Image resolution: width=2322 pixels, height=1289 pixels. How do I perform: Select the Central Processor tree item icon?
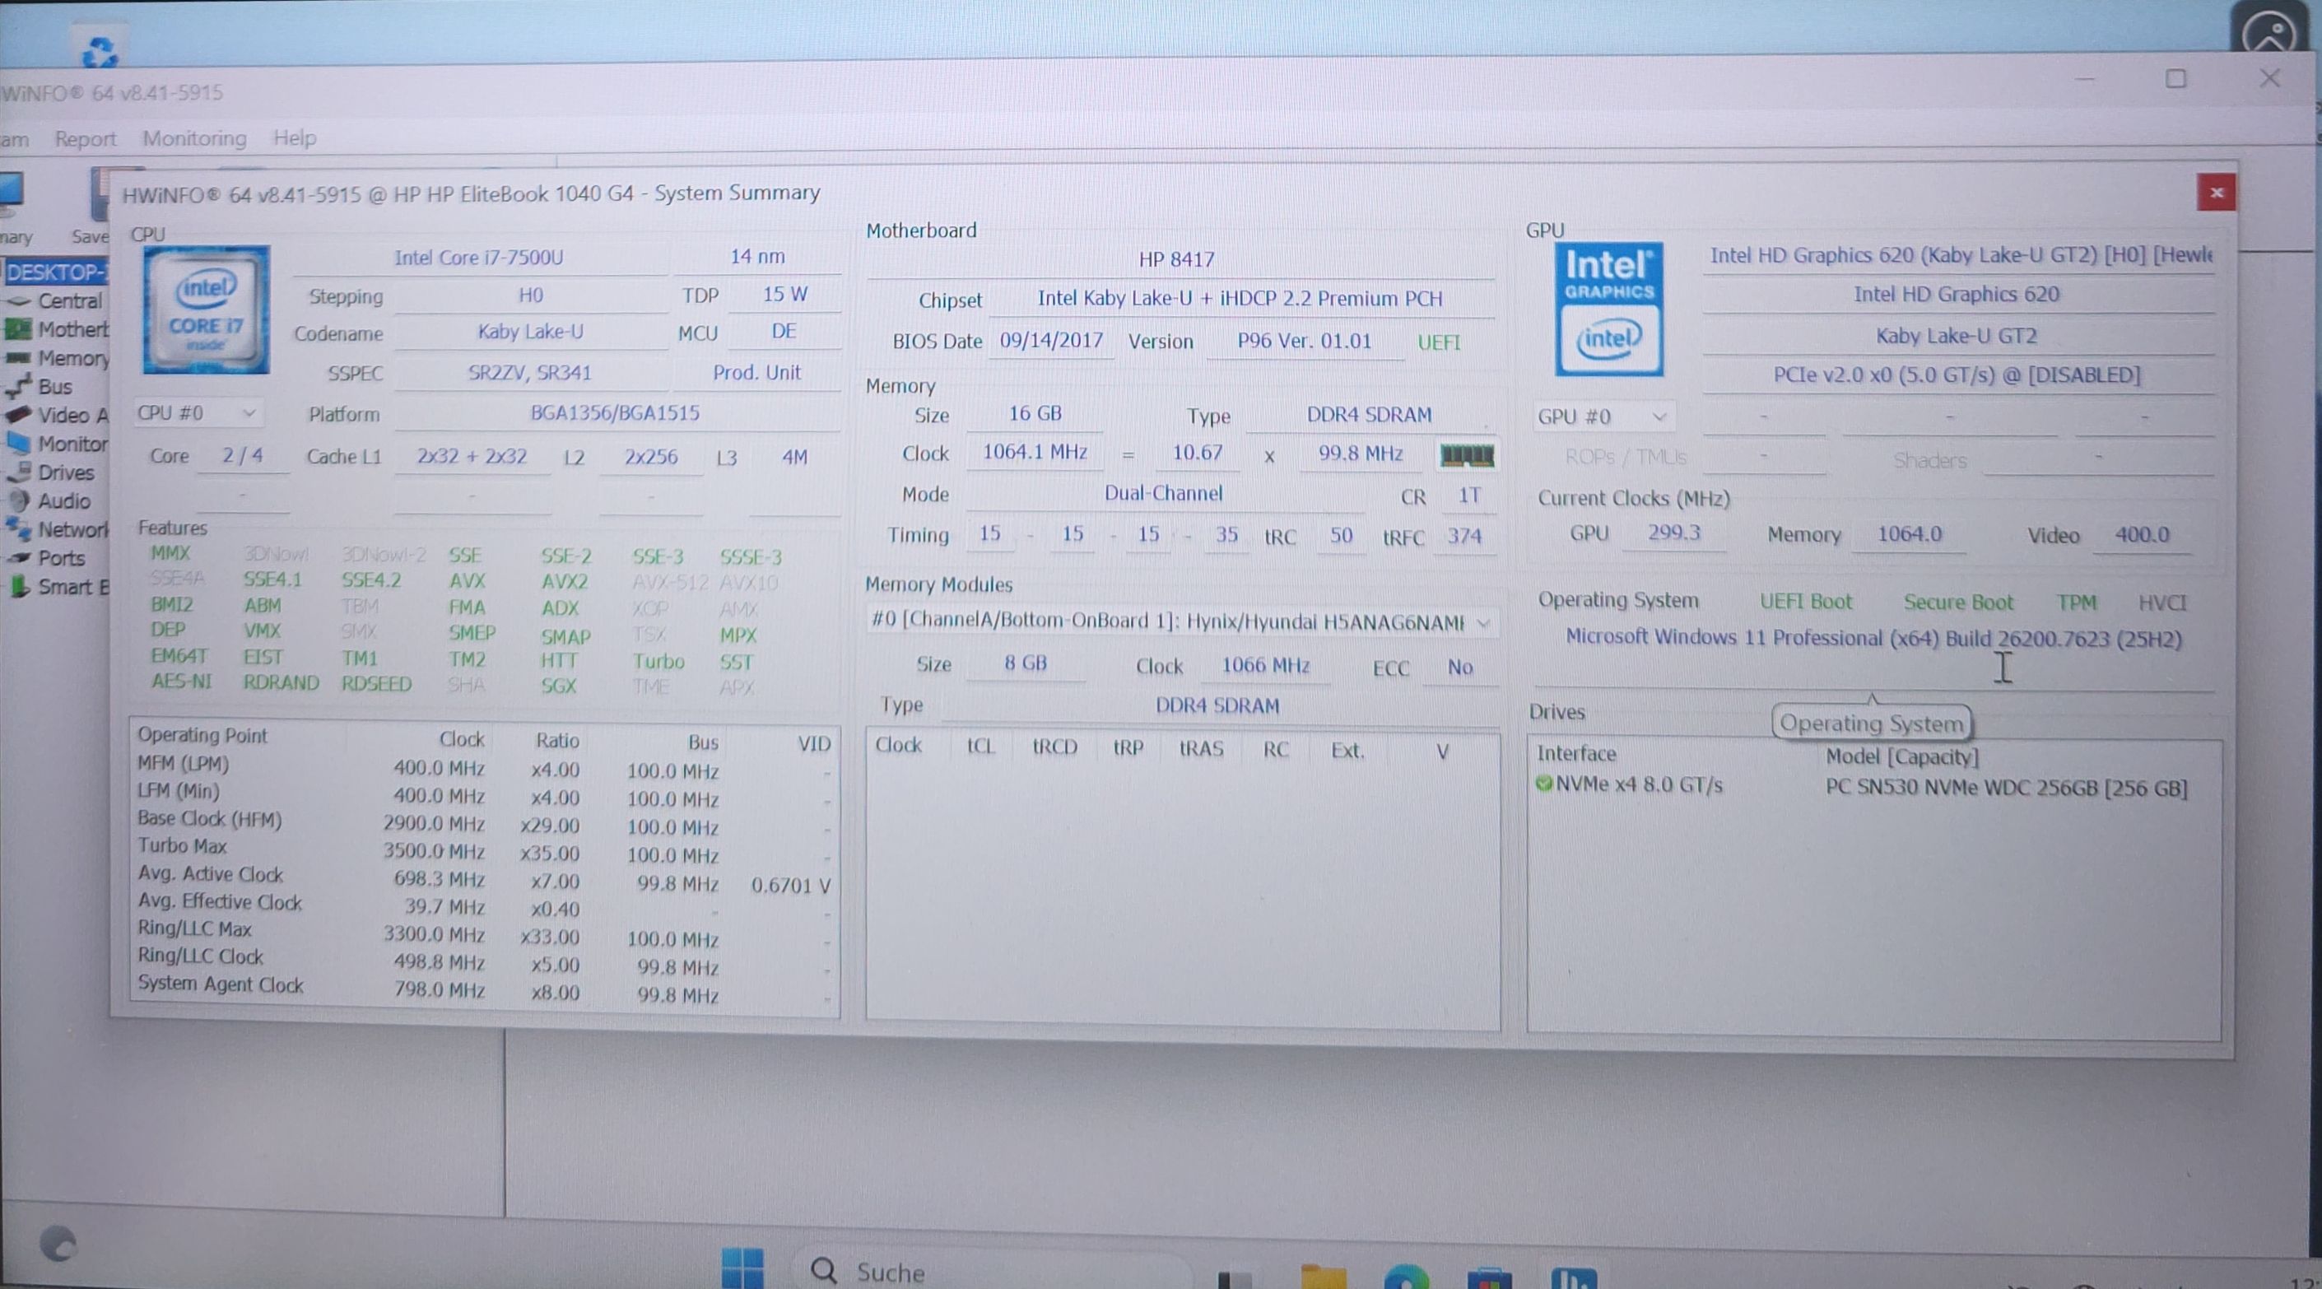coord(19,301)
